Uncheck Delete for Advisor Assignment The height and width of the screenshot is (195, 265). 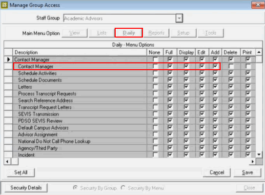pyautogui.click(x=231, y=134)
